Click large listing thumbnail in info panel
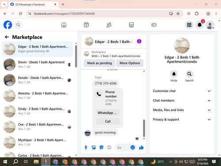This screenshot has width=221, height=166. point(182,46)
